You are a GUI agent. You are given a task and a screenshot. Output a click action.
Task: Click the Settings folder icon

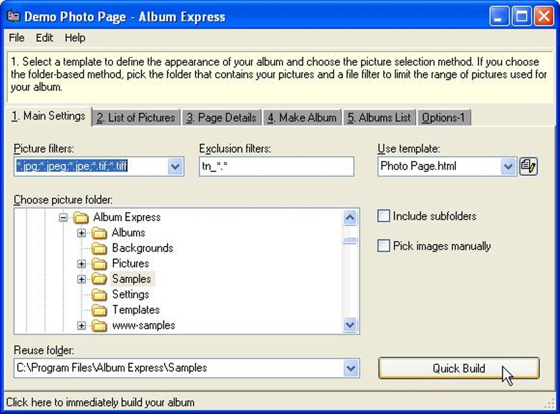tap(99, 295)
